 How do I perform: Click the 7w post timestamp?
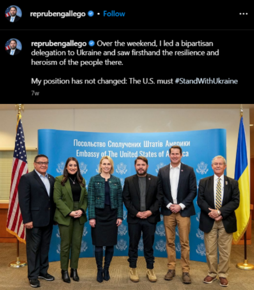[35, 93]
